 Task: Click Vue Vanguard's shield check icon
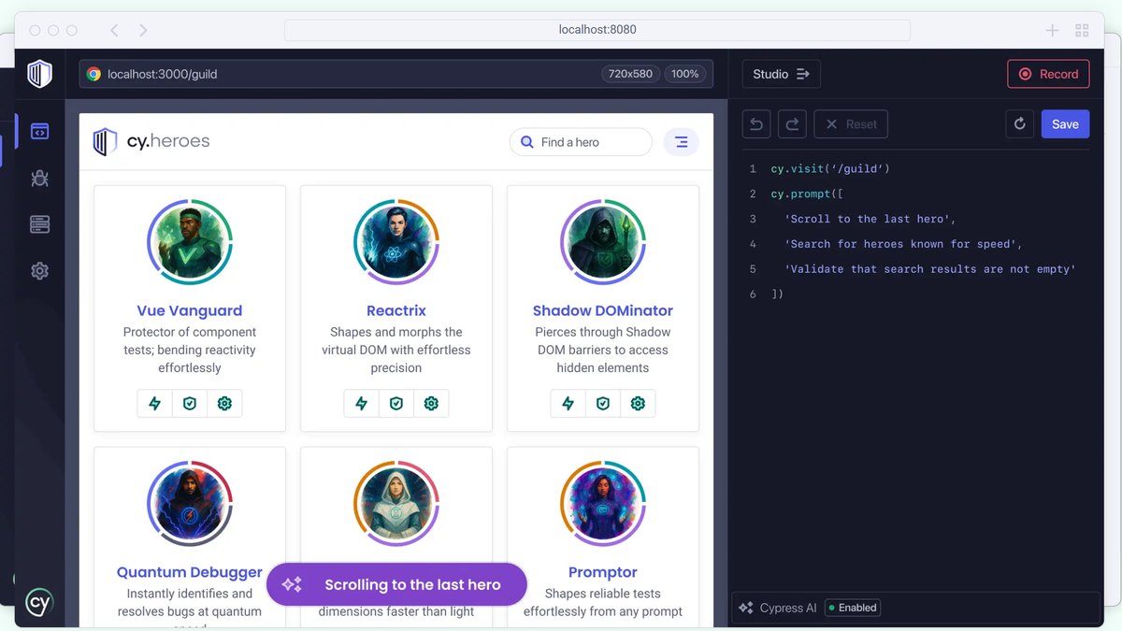point(190,404)
